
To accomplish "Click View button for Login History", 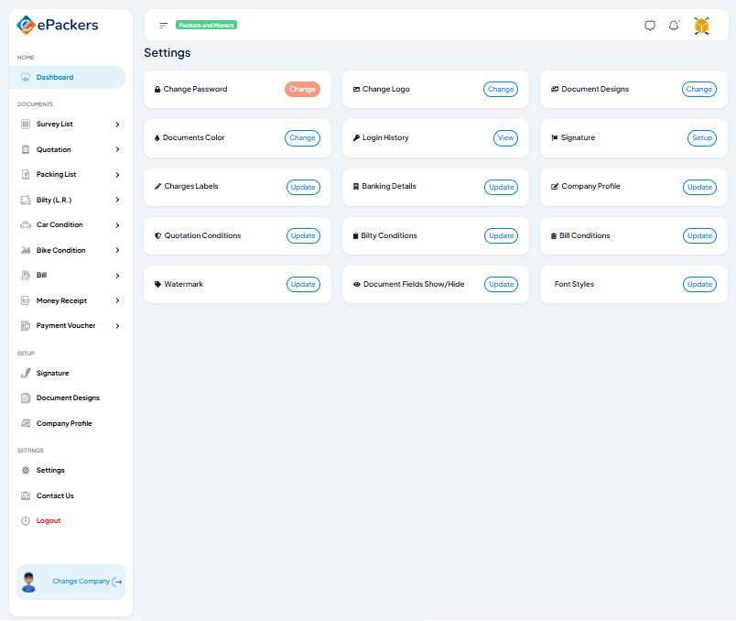I will click(505, 137).
